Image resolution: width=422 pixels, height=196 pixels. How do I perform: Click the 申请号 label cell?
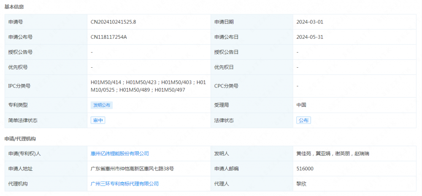click(46, 22)
